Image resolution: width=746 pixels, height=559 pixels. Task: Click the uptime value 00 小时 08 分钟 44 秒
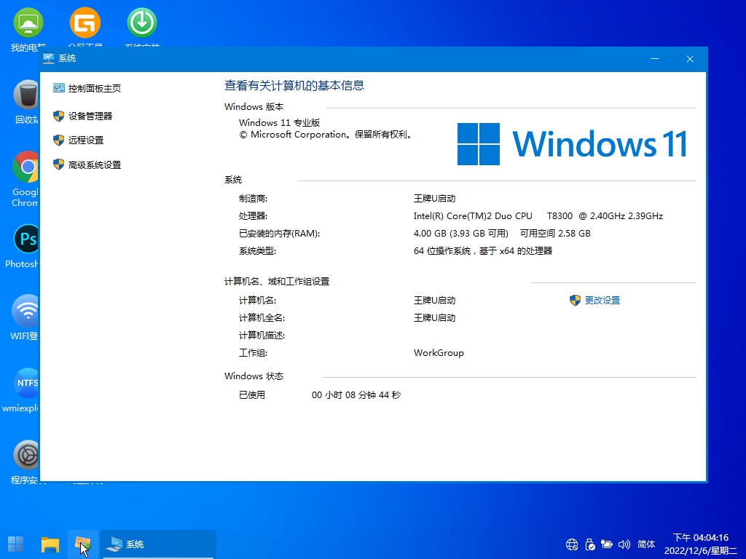tap(356, 395)
